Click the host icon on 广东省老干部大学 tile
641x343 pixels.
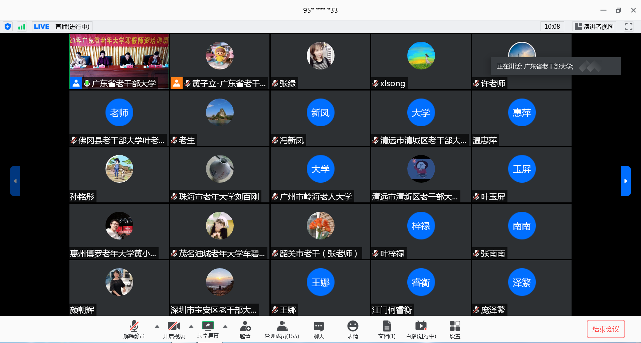click(x=76, y=83)
